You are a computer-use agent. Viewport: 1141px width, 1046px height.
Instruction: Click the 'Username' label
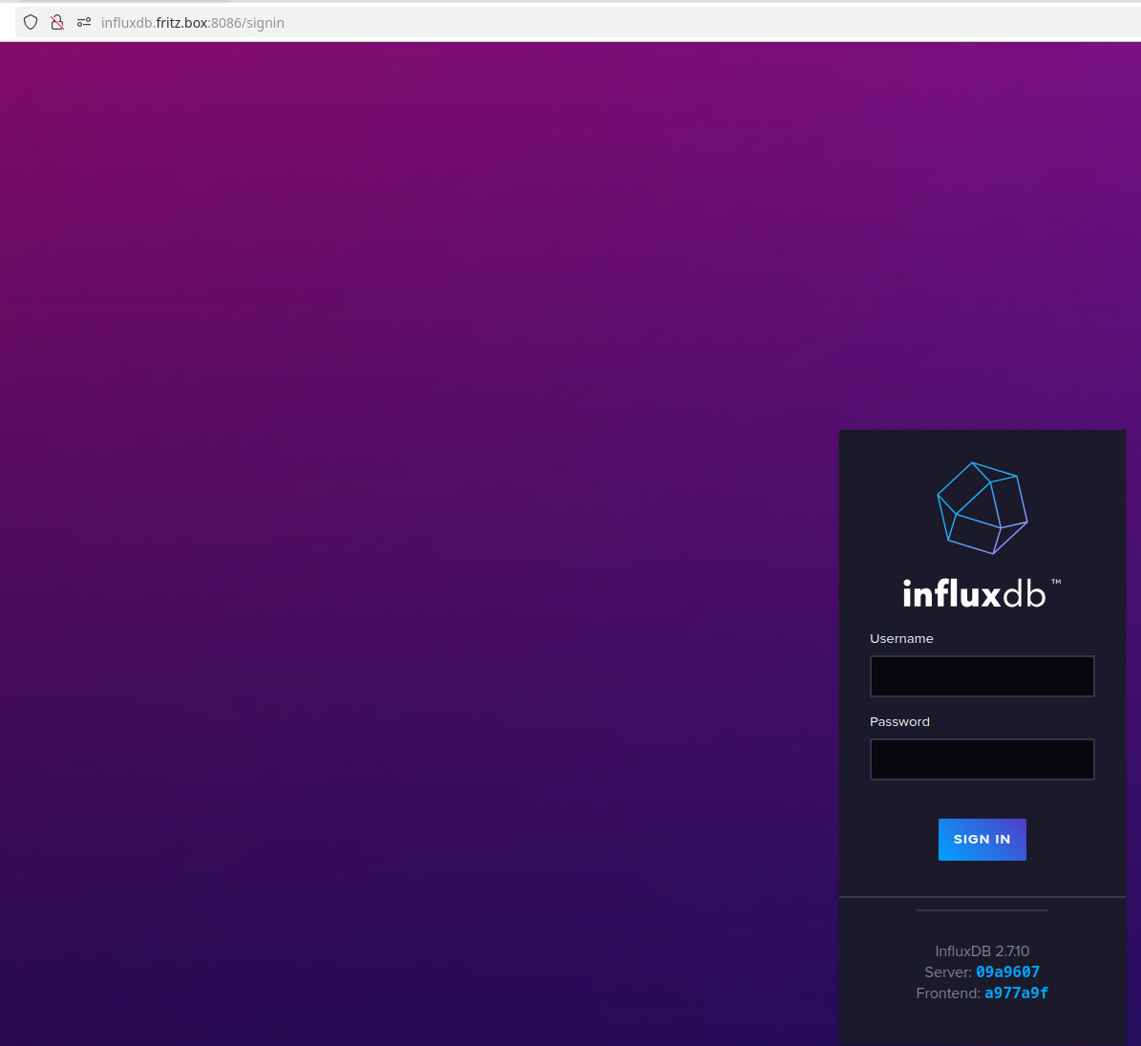[901, 638]
